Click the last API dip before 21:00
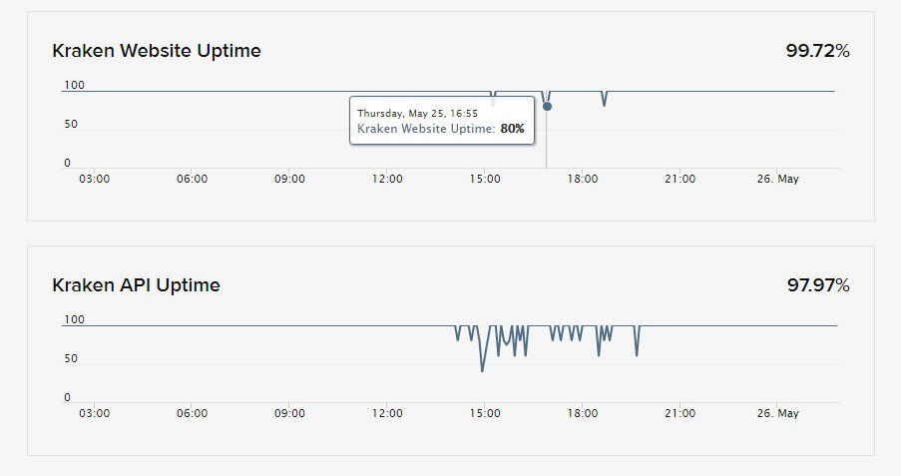The width and height of the screenshot is (901, 476). pos(637,352)
